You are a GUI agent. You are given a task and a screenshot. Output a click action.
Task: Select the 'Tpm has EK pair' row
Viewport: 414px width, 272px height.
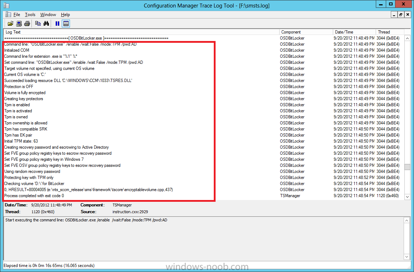pyautogui.click(x=204, y=135)
